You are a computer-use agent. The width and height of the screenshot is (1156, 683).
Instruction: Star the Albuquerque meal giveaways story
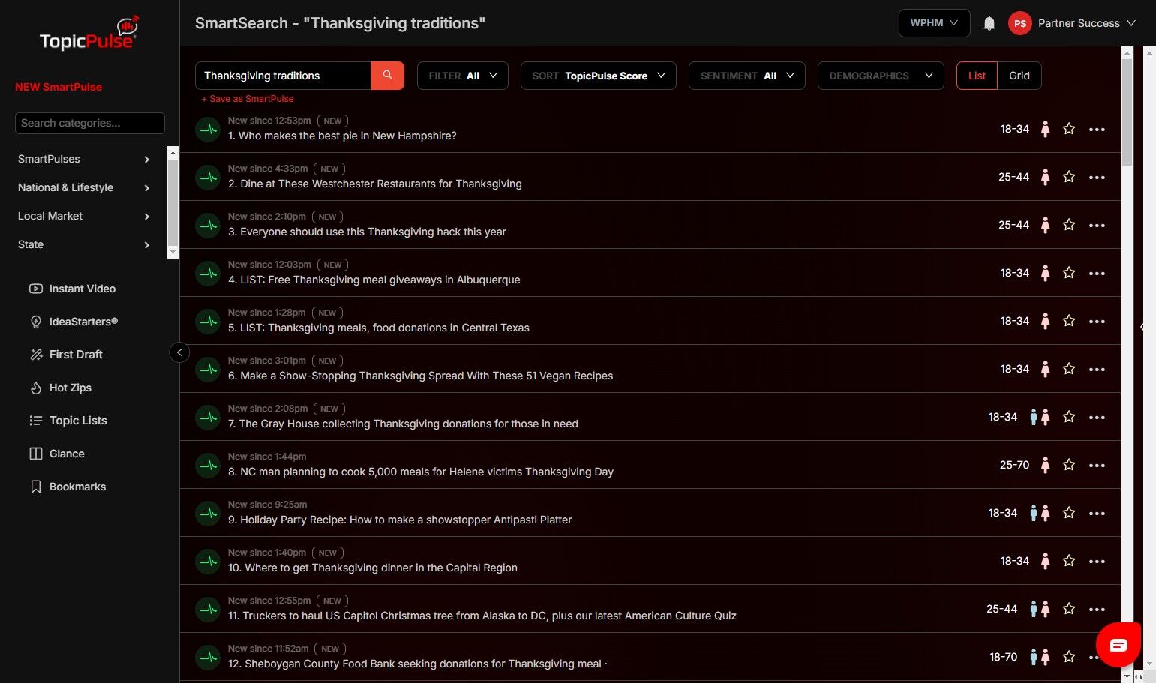click(1069, 273)
